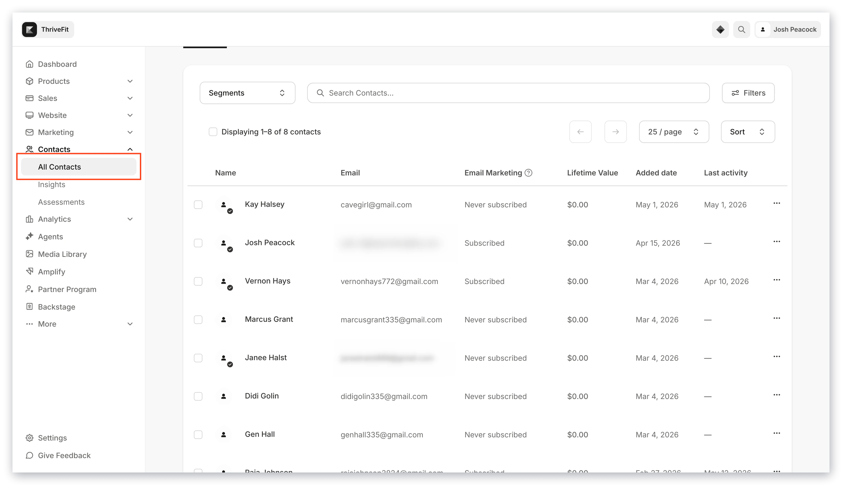Select the Kay Halsey row checkbox
This screenshot has width=842, height=485.
[198, 204]
